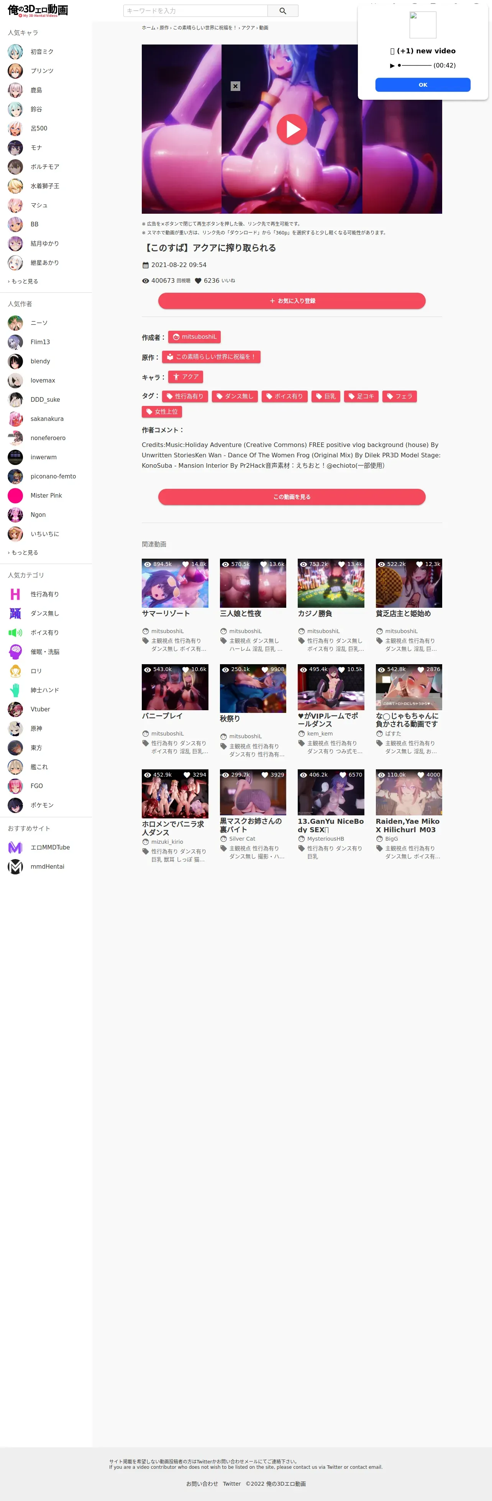Click the site logo at top left
Image resolution: width=492 pixels, height=1501 pixels.
(x=38, y=10)
